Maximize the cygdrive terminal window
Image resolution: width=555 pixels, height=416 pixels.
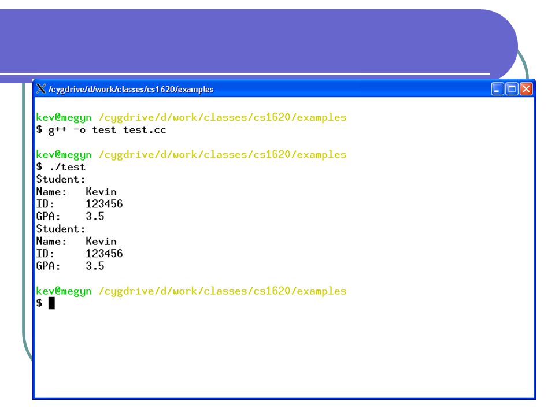click(x=512, y=89)
